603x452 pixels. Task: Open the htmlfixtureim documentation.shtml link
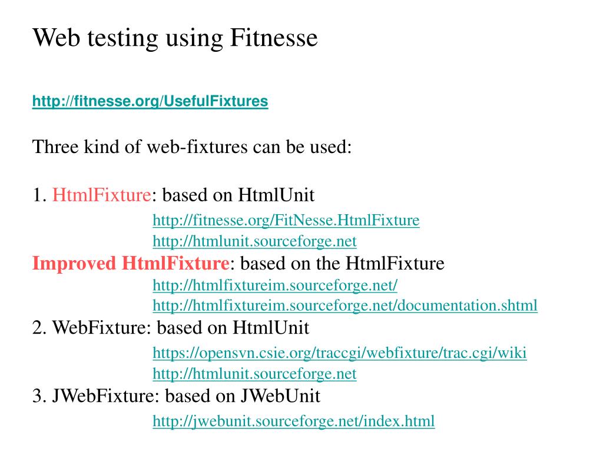pyautogui.click(x=345, y=305)
